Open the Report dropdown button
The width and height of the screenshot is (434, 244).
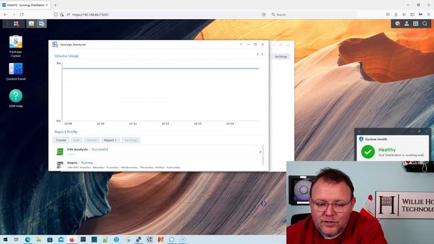pyautogui.click(x=110, y=140)
